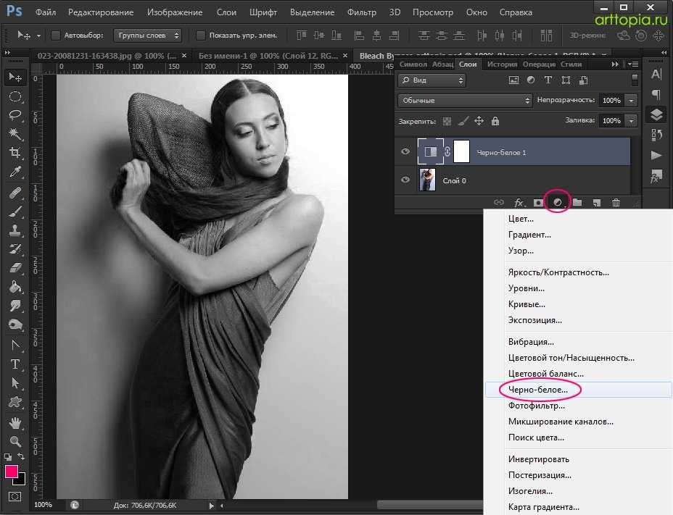This screenshot has height=515, width=673.
Task: Select the Brush tool
Action: pos(15,212)
